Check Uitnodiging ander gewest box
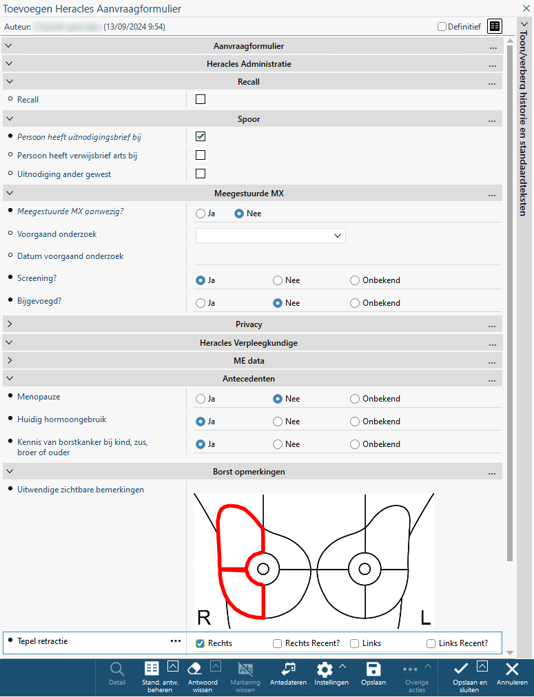The image size is (534, 697). click(x=201, y=174)
